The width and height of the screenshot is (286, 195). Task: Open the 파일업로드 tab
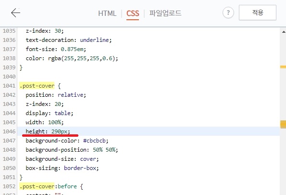tap(165, 13)
